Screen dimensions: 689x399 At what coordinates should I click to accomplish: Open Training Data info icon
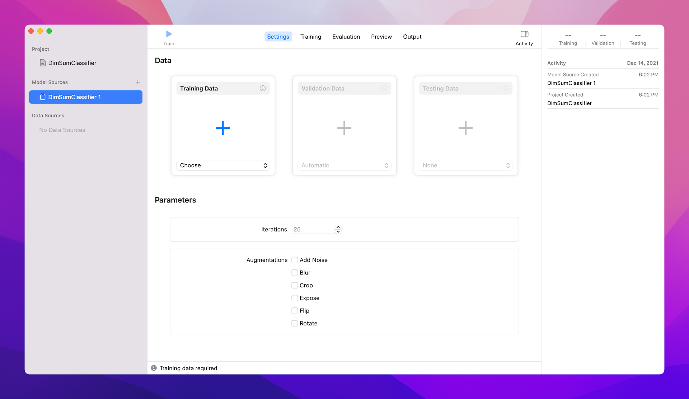point(263,88)
